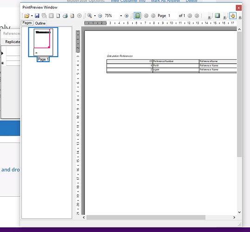Viewport: 250px width, 232px height.
Task: Toggle the green thumbnails pane button
Action: 137,16
